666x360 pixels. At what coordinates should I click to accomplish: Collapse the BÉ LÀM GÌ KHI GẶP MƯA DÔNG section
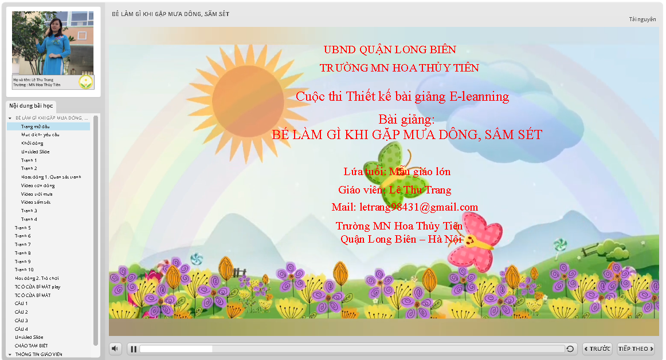(10, 118)
